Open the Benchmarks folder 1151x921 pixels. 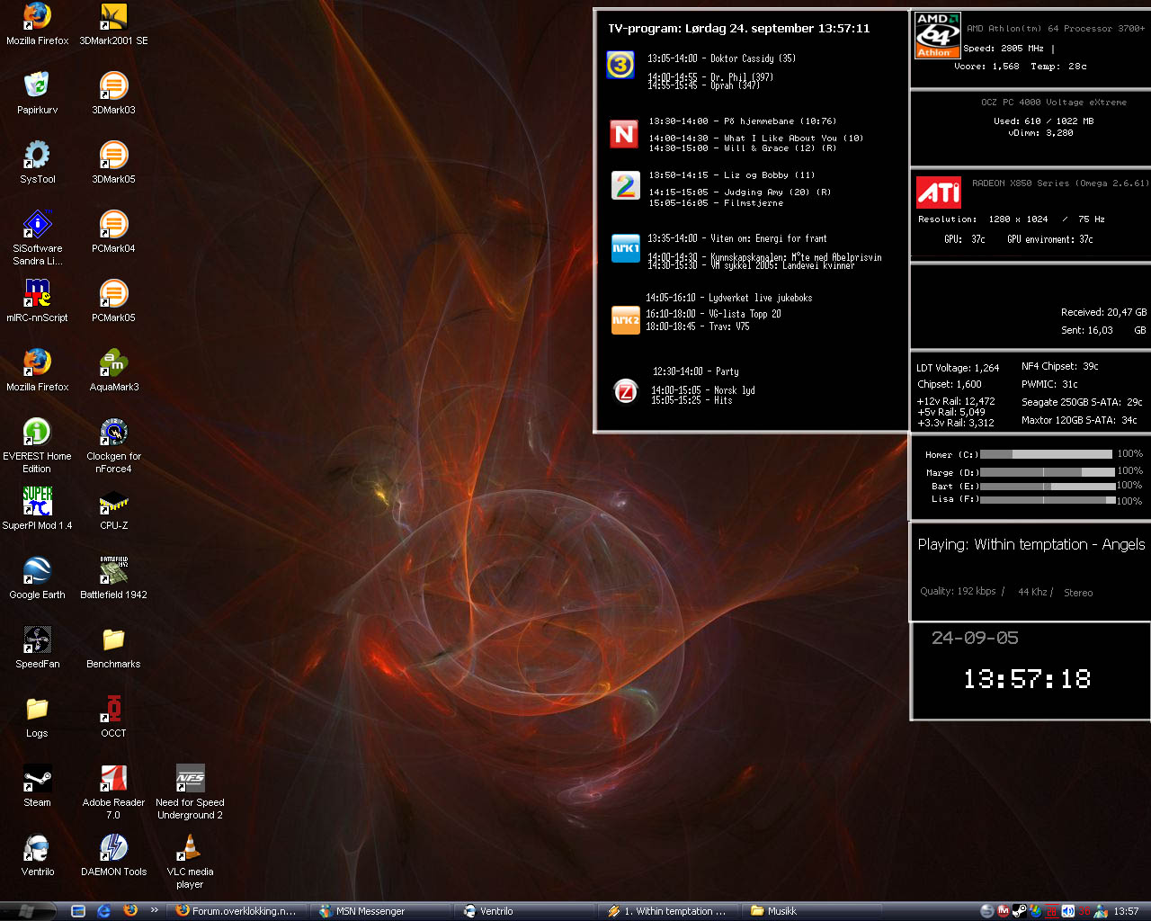113,648
